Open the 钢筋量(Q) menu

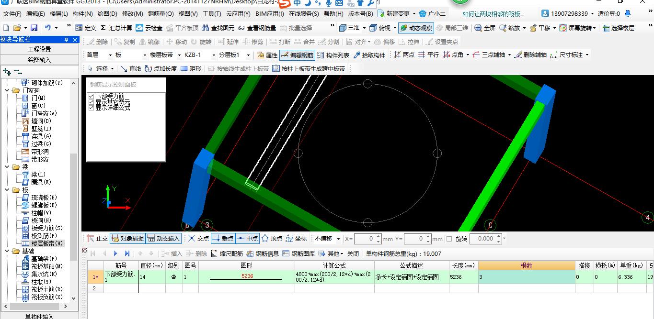[161, 14]
